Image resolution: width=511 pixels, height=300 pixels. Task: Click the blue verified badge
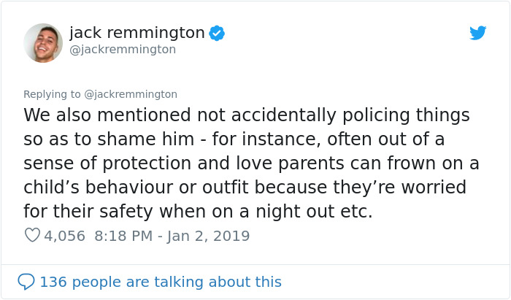click(x=217, y=33)
